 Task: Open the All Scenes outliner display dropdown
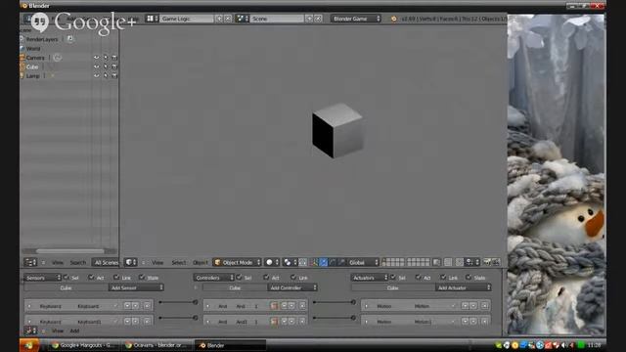[x=106, y=262]
